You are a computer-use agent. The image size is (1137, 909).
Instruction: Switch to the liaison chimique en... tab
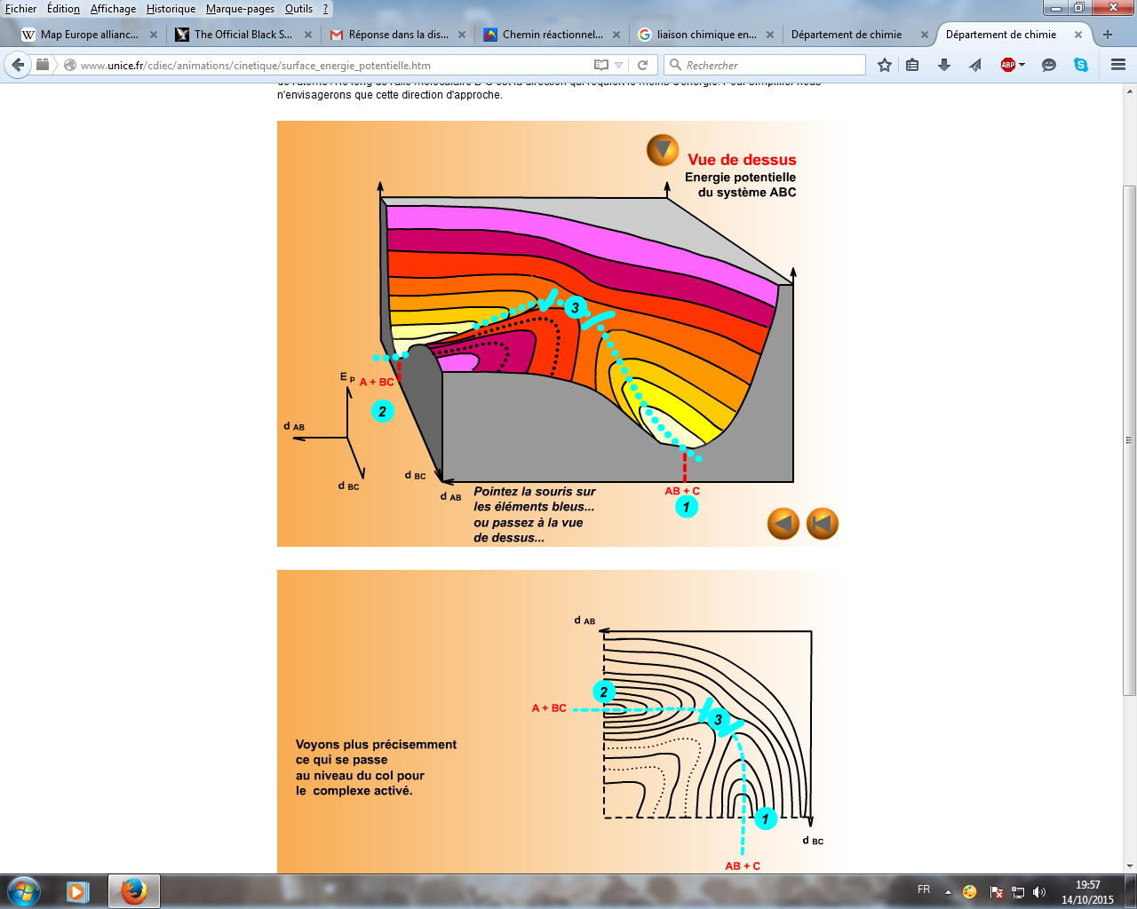[706, 35]
